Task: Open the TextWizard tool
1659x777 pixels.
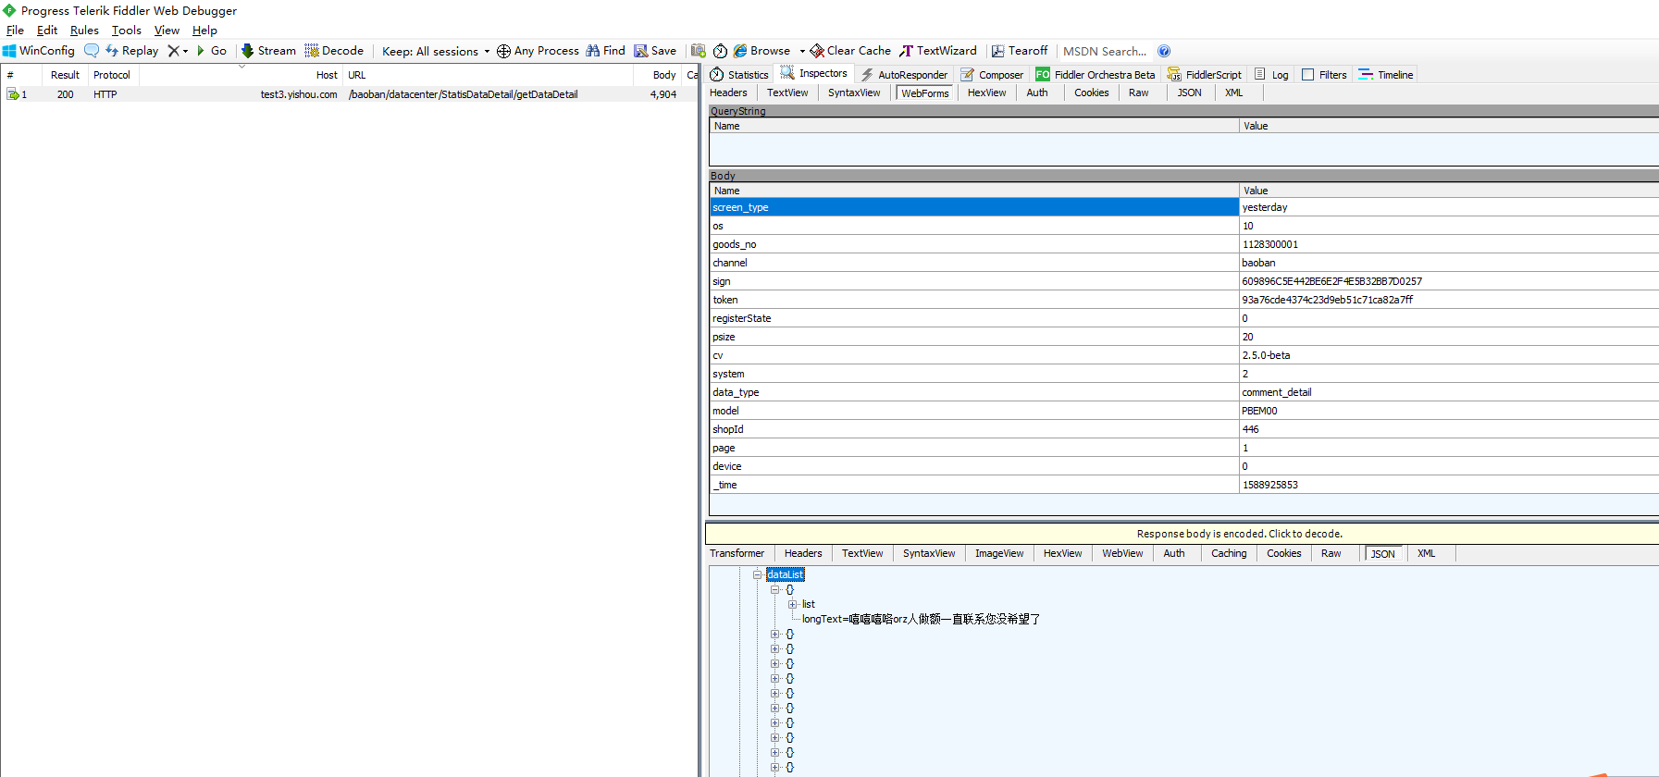Action: click(937, 51)
